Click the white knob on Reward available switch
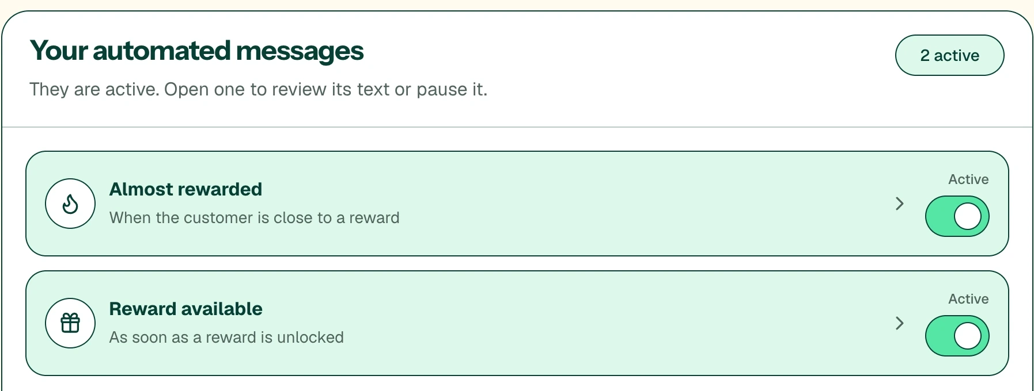1034x391 pixels. point(968,336)
